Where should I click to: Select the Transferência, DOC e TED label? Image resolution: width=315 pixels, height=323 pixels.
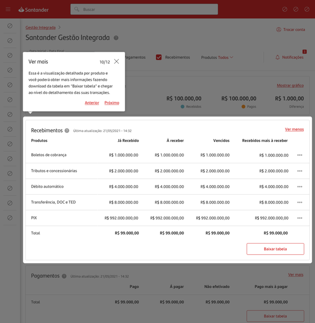click(53, 202)
